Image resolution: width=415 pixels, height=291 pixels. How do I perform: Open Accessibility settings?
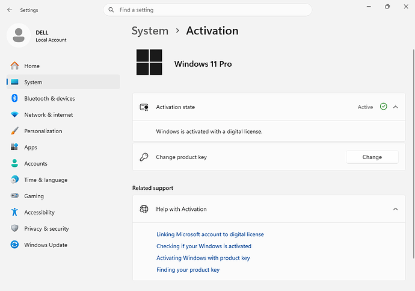63,212
